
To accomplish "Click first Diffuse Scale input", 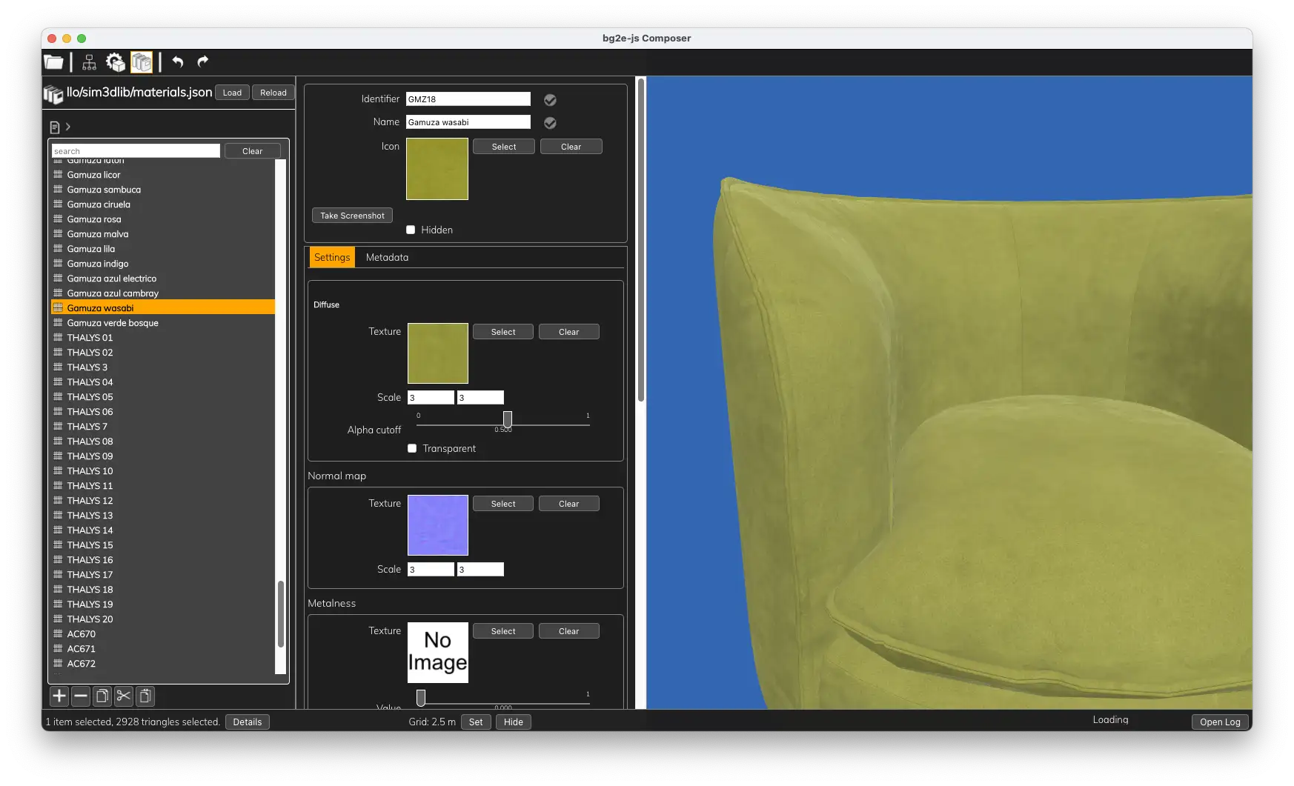I will pyautogui.click(x=431, y=398).
